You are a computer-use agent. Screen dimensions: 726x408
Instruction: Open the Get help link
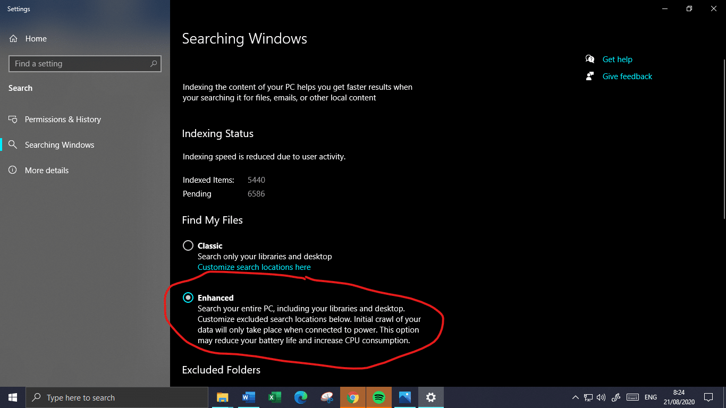(x=617, y=59)
